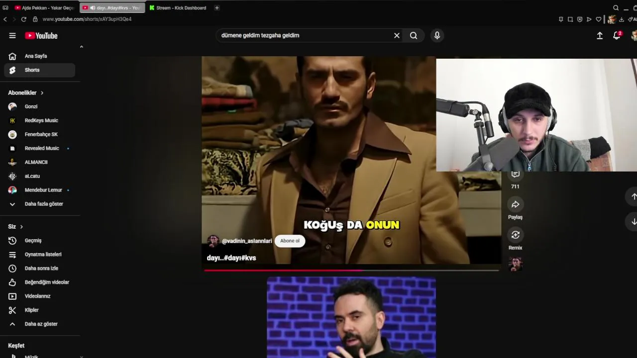Click the Shorts title 'dayı..#dayı#kvs'

point(231,258)
